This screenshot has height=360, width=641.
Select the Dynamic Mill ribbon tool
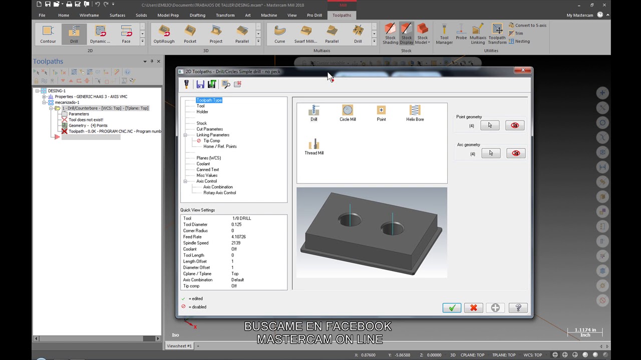point(100,34)
